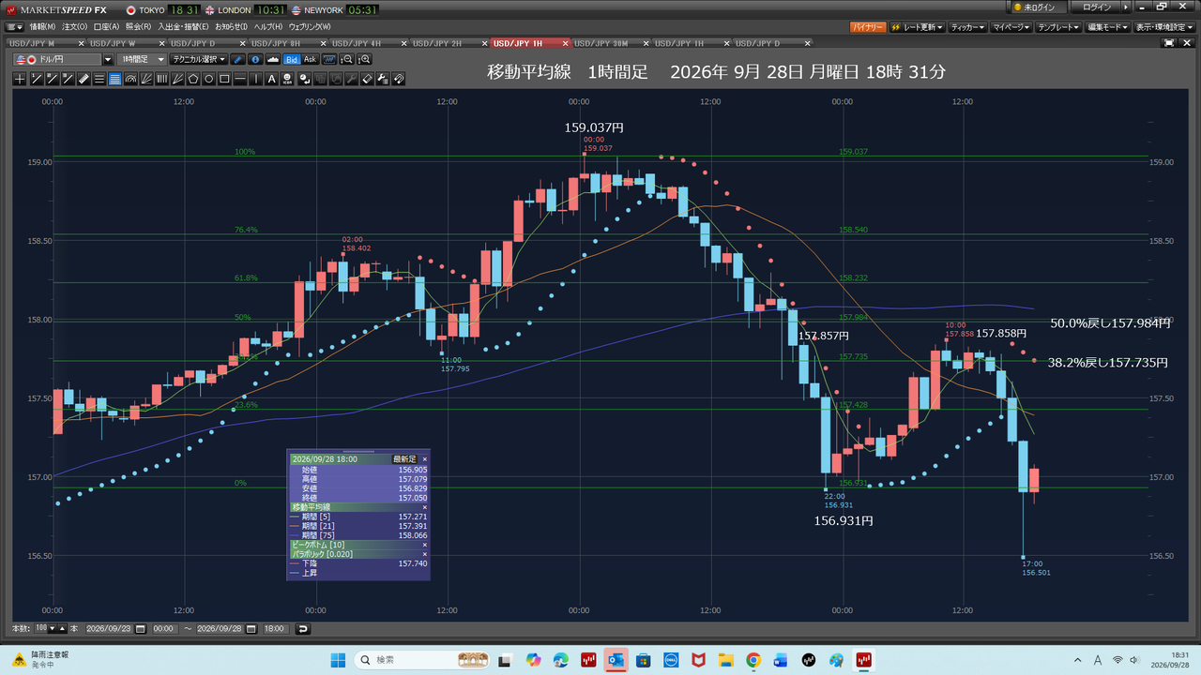Select the horizontal line drawing tool
Viewport: 1201px width, 675px height.
click(241, 80)
